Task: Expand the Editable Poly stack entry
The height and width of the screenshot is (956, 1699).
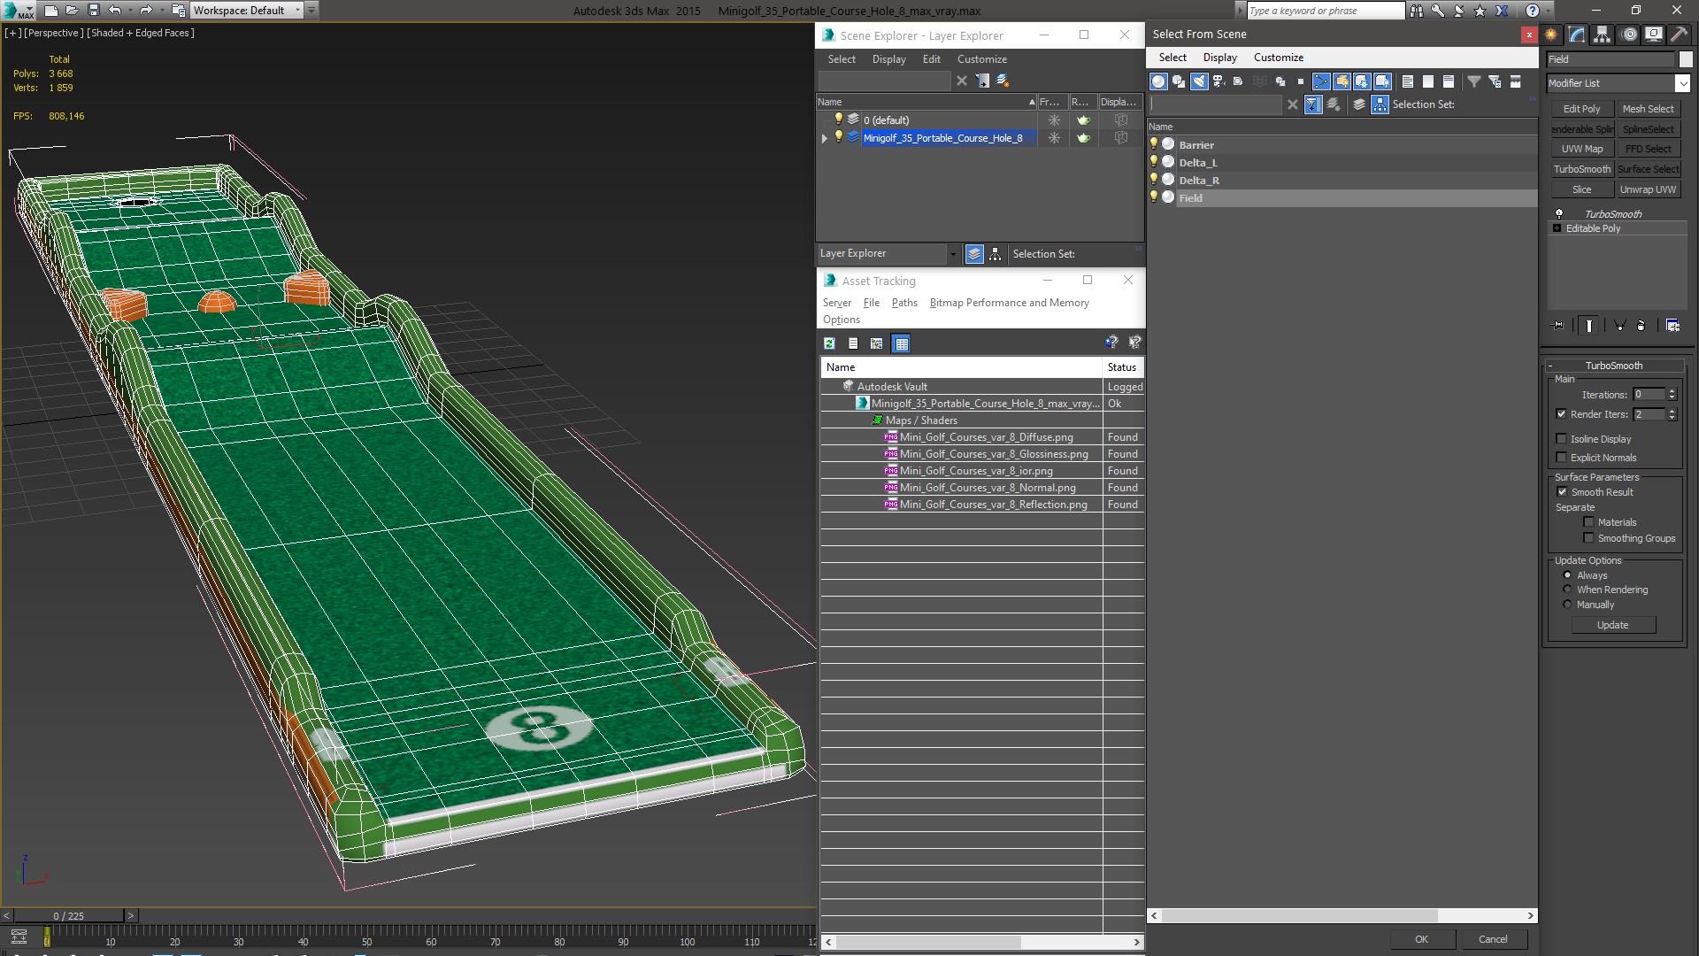Action: point(1557,228)
